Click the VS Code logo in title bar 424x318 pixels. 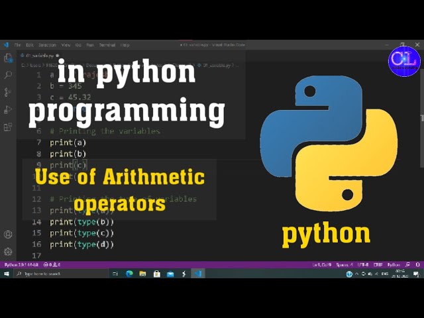click(x=6, y=45)
